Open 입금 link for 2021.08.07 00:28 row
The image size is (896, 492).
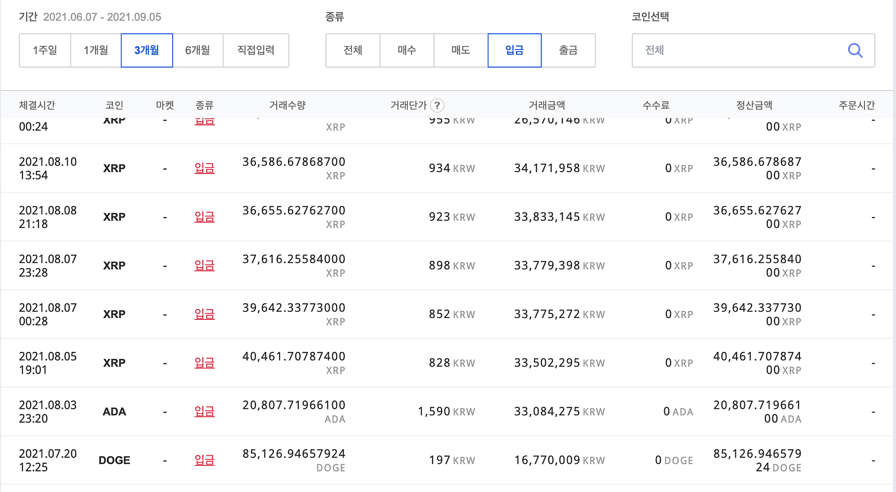(x=204, y=314)
